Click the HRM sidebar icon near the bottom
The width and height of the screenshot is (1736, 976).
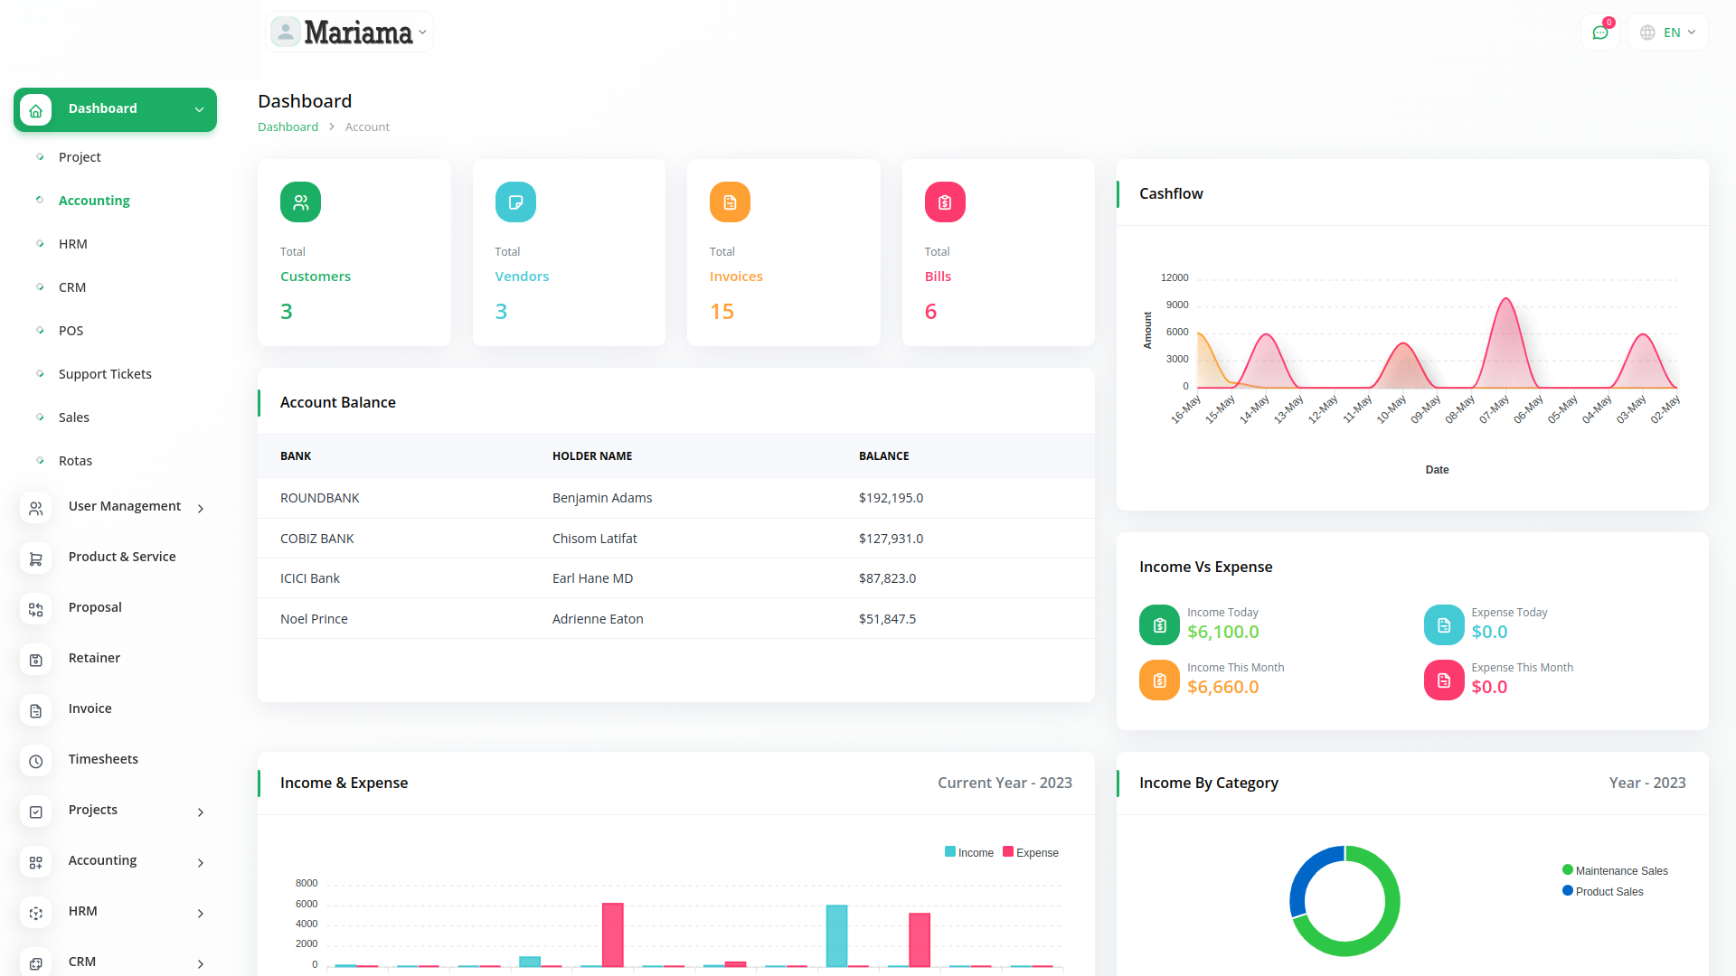pos(35,914)
